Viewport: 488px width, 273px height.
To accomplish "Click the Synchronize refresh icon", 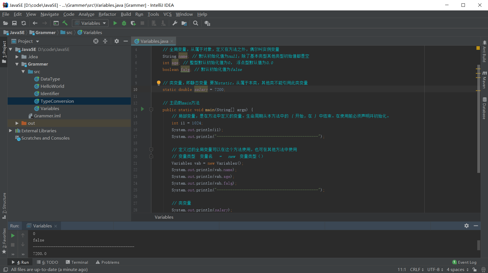I will [x=24, y=23].
